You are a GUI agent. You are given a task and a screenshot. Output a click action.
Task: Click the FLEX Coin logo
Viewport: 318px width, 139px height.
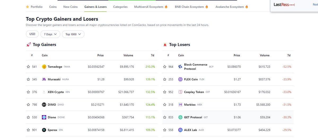pos(180,79)
